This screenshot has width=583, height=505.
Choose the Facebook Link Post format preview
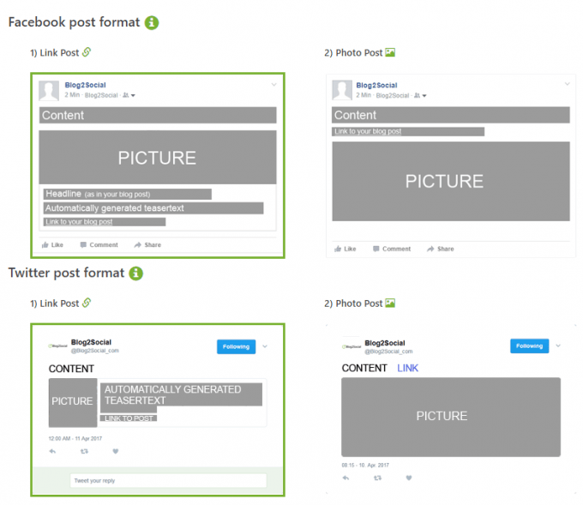(158, 165)
